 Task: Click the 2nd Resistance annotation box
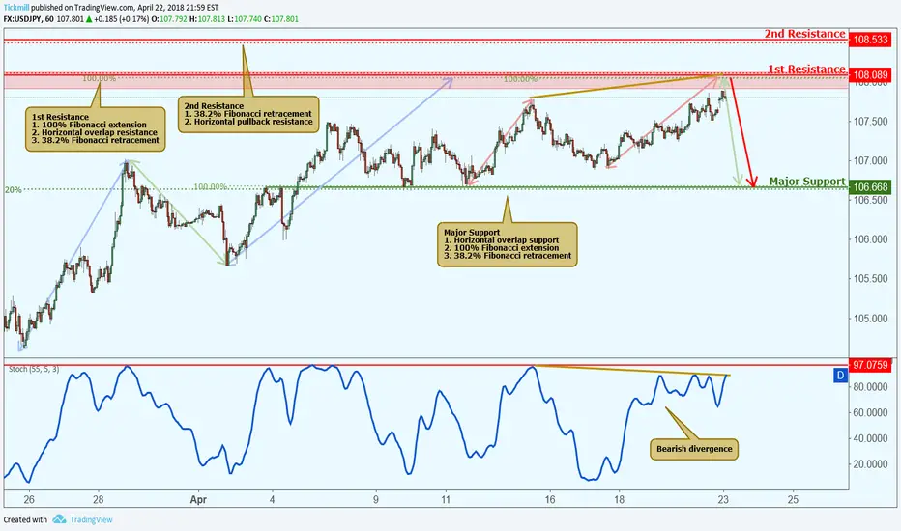[248, 114]
